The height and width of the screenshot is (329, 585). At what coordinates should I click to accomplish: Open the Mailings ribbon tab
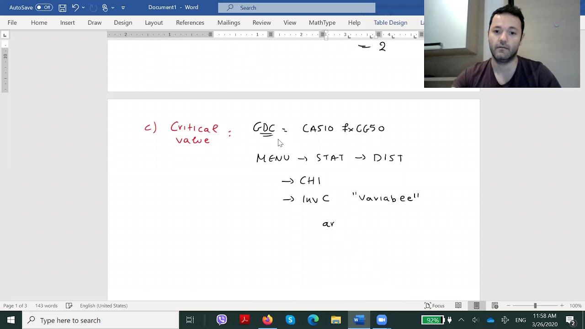point(229,22)
